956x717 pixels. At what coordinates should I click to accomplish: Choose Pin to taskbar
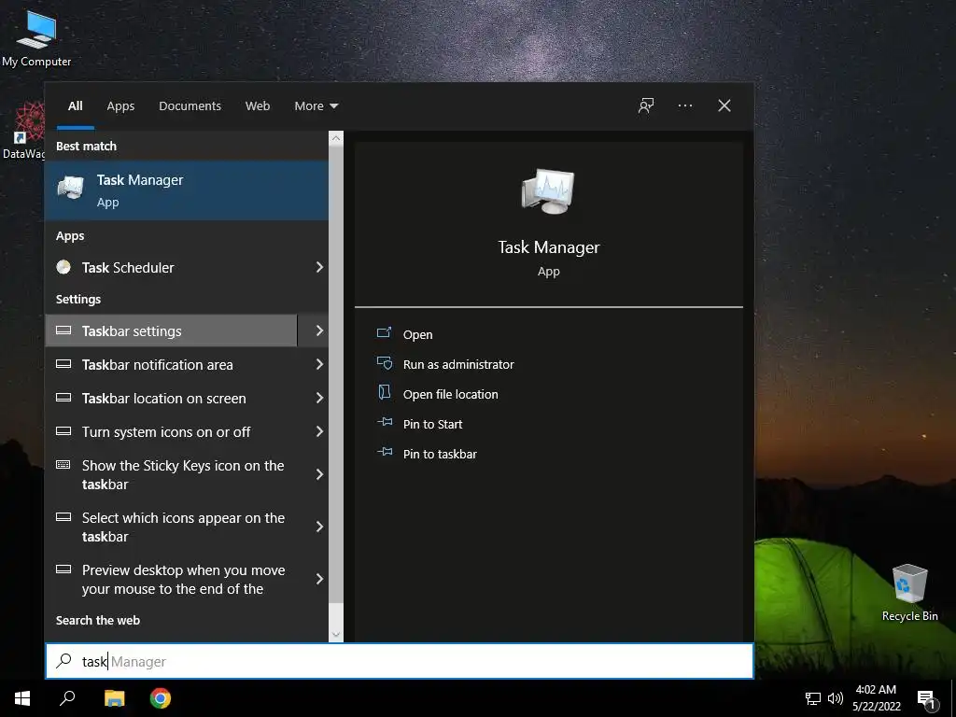click(441, 454)
